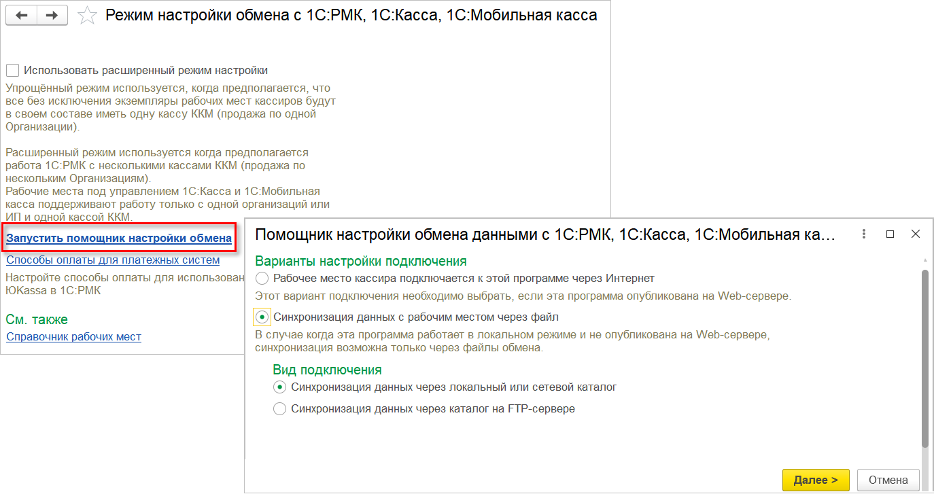Click the wizard dialog vertical scrollbar
The image size is (934, 494).
[924, 358]
